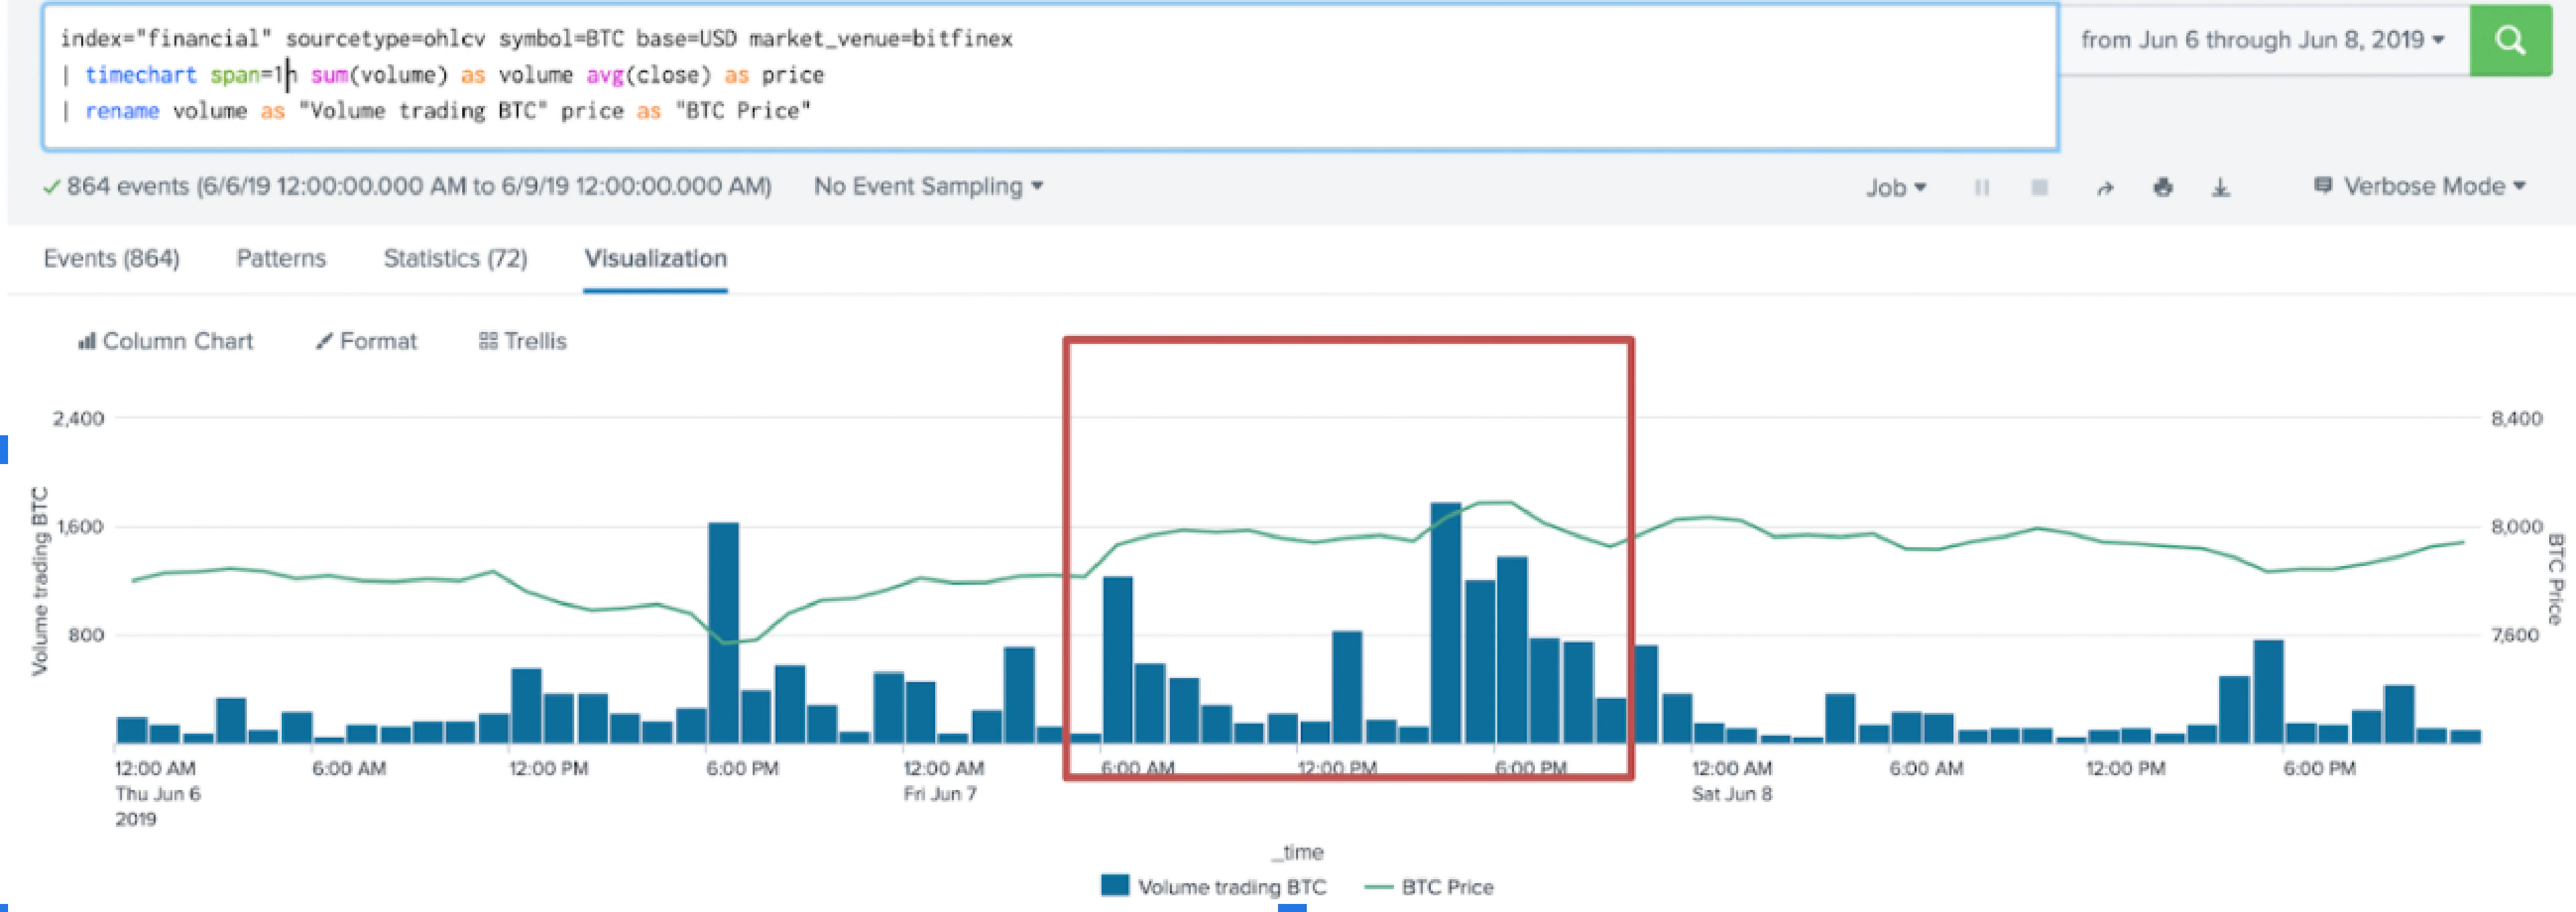2576x912 pixels.
Task: Open Trellis layout options
Action: pyautogui.click(x=523, y=341)
